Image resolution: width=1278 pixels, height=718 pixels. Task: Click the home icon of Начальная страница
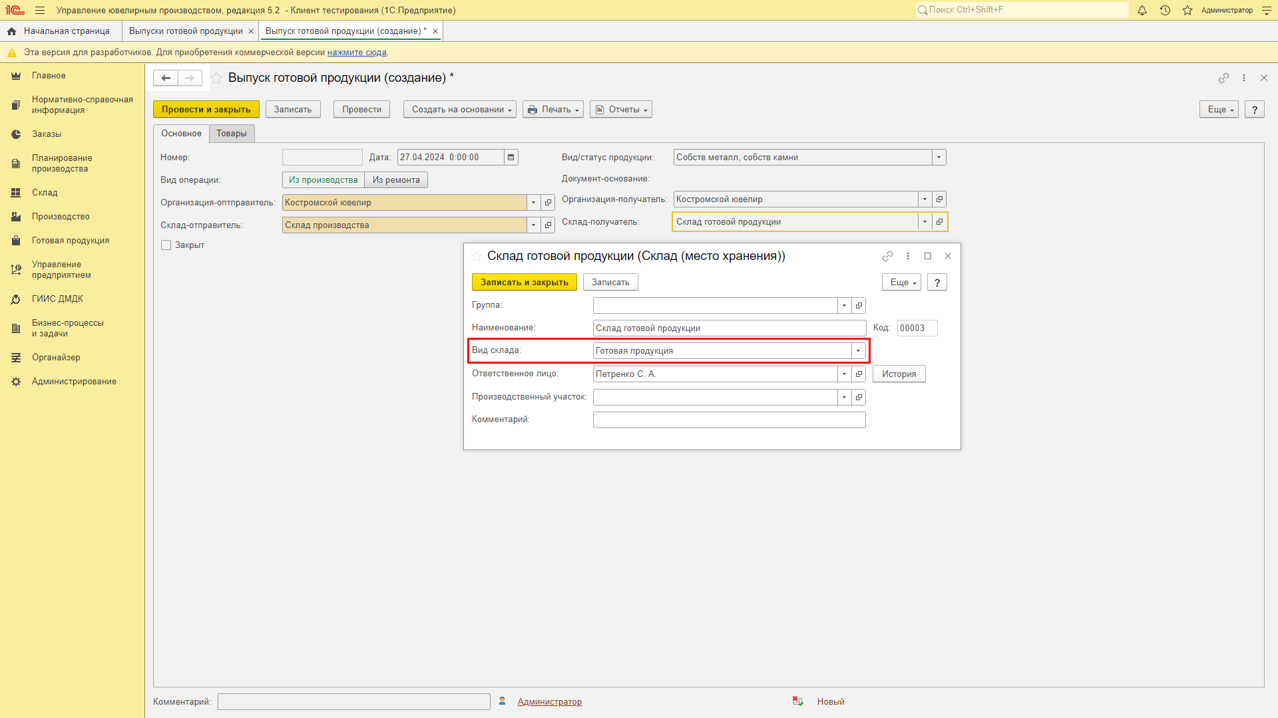point(11,31)
